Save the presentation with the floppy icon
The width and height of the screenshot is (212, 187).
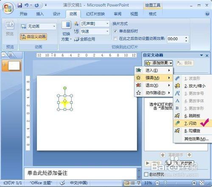click(20, 5)
